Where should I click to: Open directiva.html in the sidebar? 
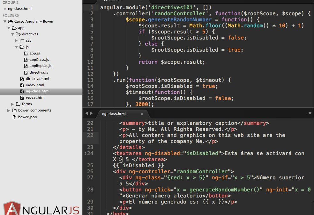[x=37, y=79]
